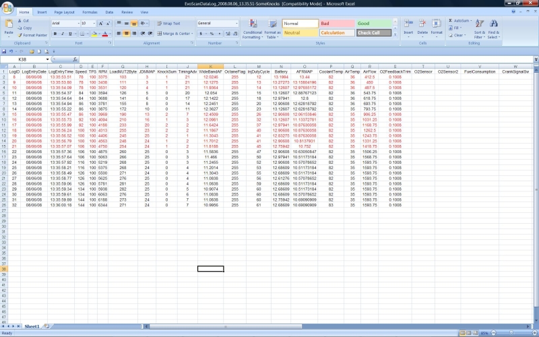The width and height of the screenshot is (539, 337).
Task: Toggle italic formatting
Action: pyautogui.click(x=62, y=33)
